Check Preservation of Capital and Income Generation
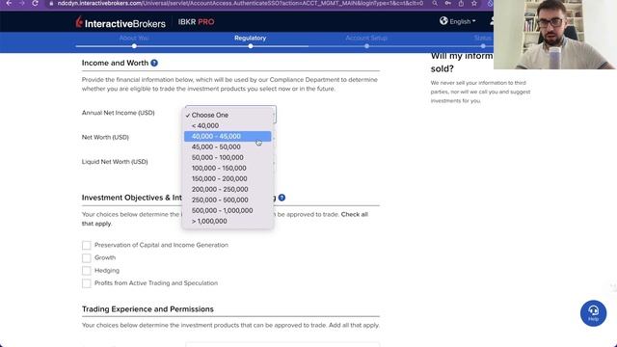Image resolution: width=617 pixels, height=347 pixels. 87,245
